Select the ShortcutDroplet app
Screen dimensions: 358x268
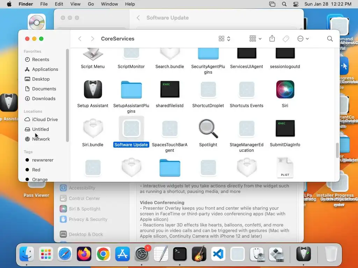[208, 90]
